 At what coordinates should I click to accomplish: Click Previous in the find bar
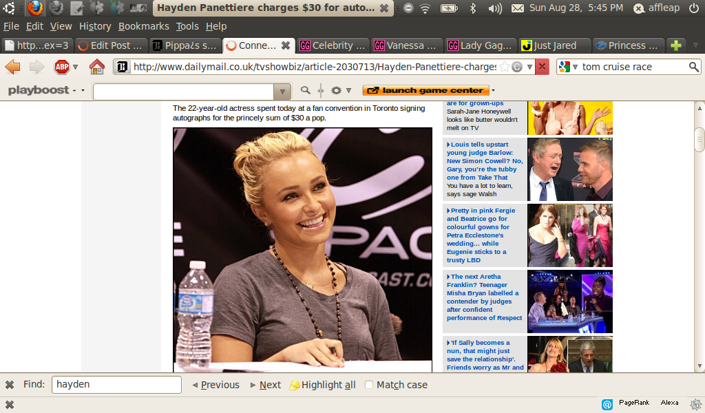[x=216, y=385]
